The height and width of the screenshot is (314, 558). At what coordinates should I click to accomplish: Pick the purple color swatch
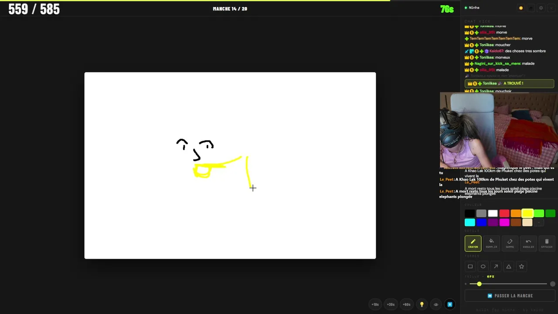(x=493, y=222)
